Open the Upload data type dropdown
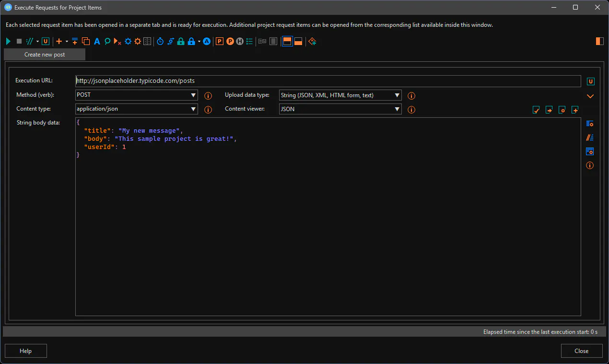This screenshot has width=609, height=364. coord(340,95)
